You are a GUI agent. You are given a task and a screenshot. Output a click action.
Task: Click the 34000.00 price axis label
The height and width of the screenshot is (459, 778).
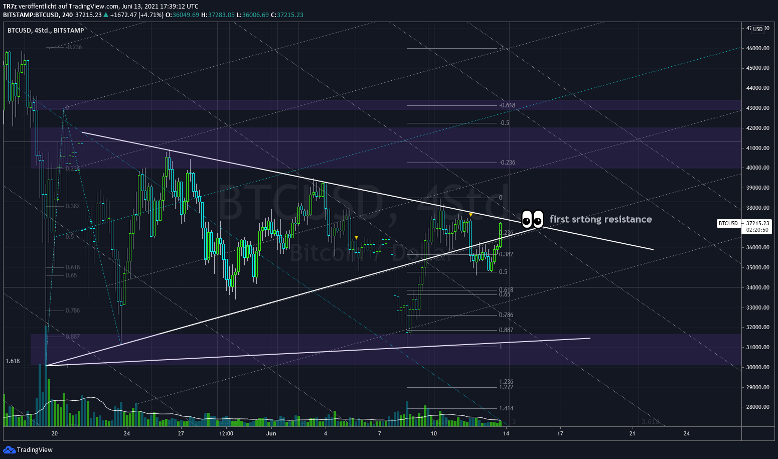point(758,287)
